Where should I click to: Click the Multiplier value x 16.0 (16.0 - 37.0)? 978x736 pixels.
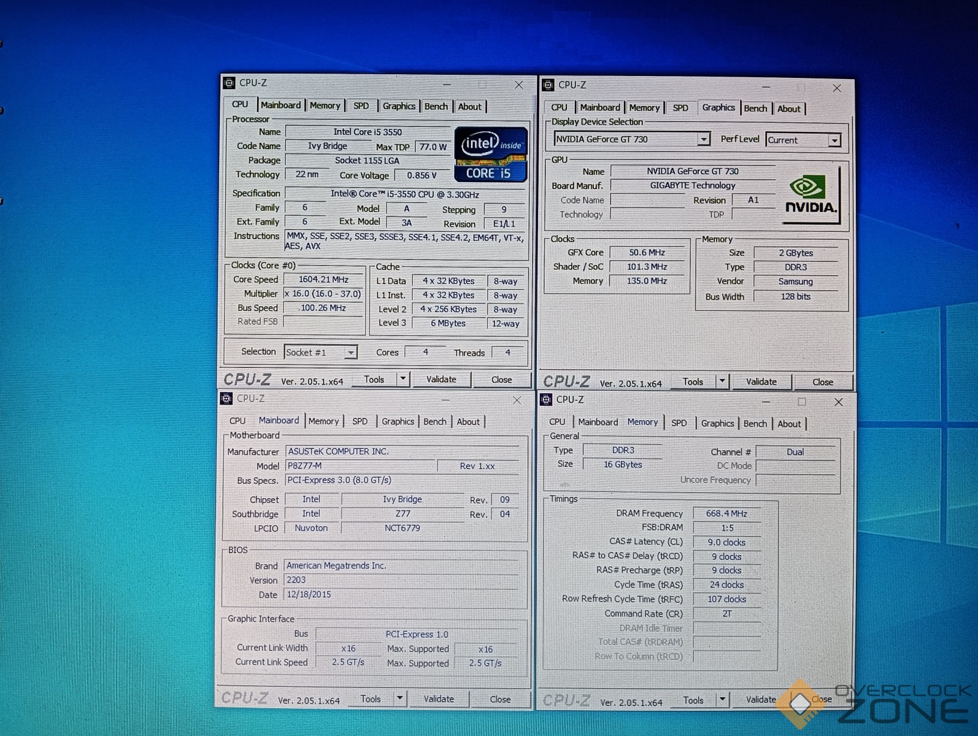click(323, 294)
